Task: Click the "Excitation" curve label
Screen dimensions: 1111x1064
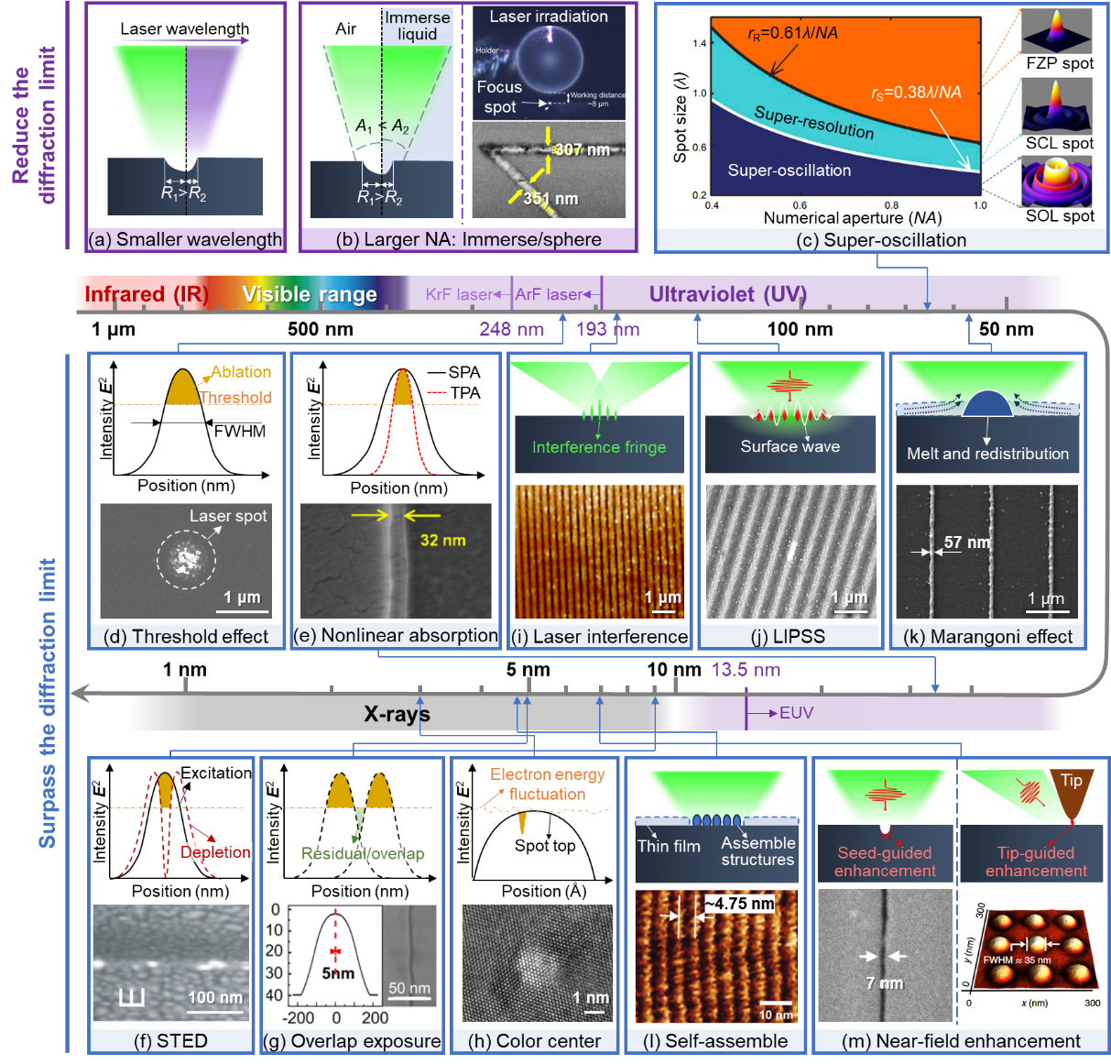Action: click(216, 773)
